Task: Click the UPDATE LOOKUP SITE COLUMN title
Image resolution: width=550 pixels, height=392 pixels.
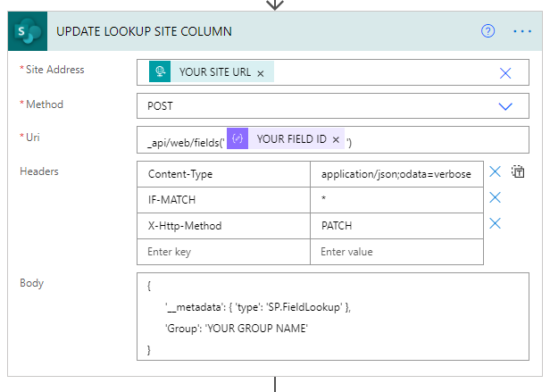Action: [x=145, y=31]
